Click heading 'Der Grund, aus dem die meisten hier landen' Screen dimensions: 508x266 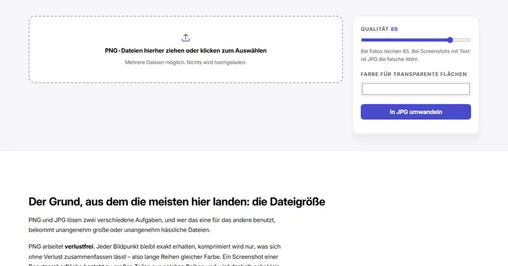point(177,201)
